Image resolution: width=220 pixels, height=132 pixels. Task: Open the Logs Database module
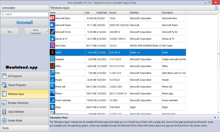25,112
